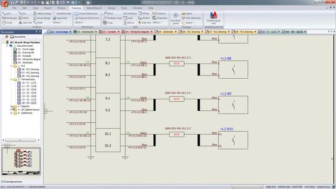Image resolution: width=336 pixels, height=189 pixels.
Task: Select the Circle tool
Action: (7, 23)
